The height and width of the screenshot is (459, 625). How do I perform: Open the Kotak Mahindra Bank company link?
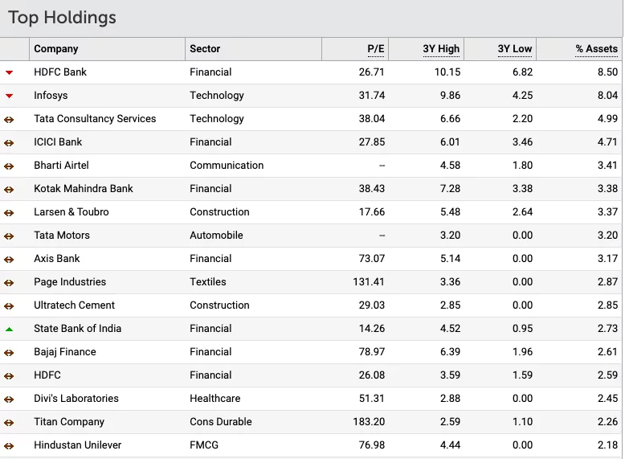point(84,189)
